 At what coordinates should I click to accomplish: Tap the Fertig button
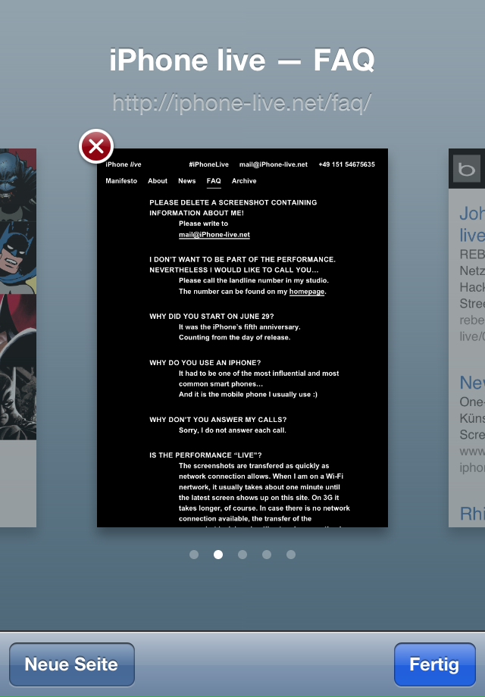click(x=434, y=664)
